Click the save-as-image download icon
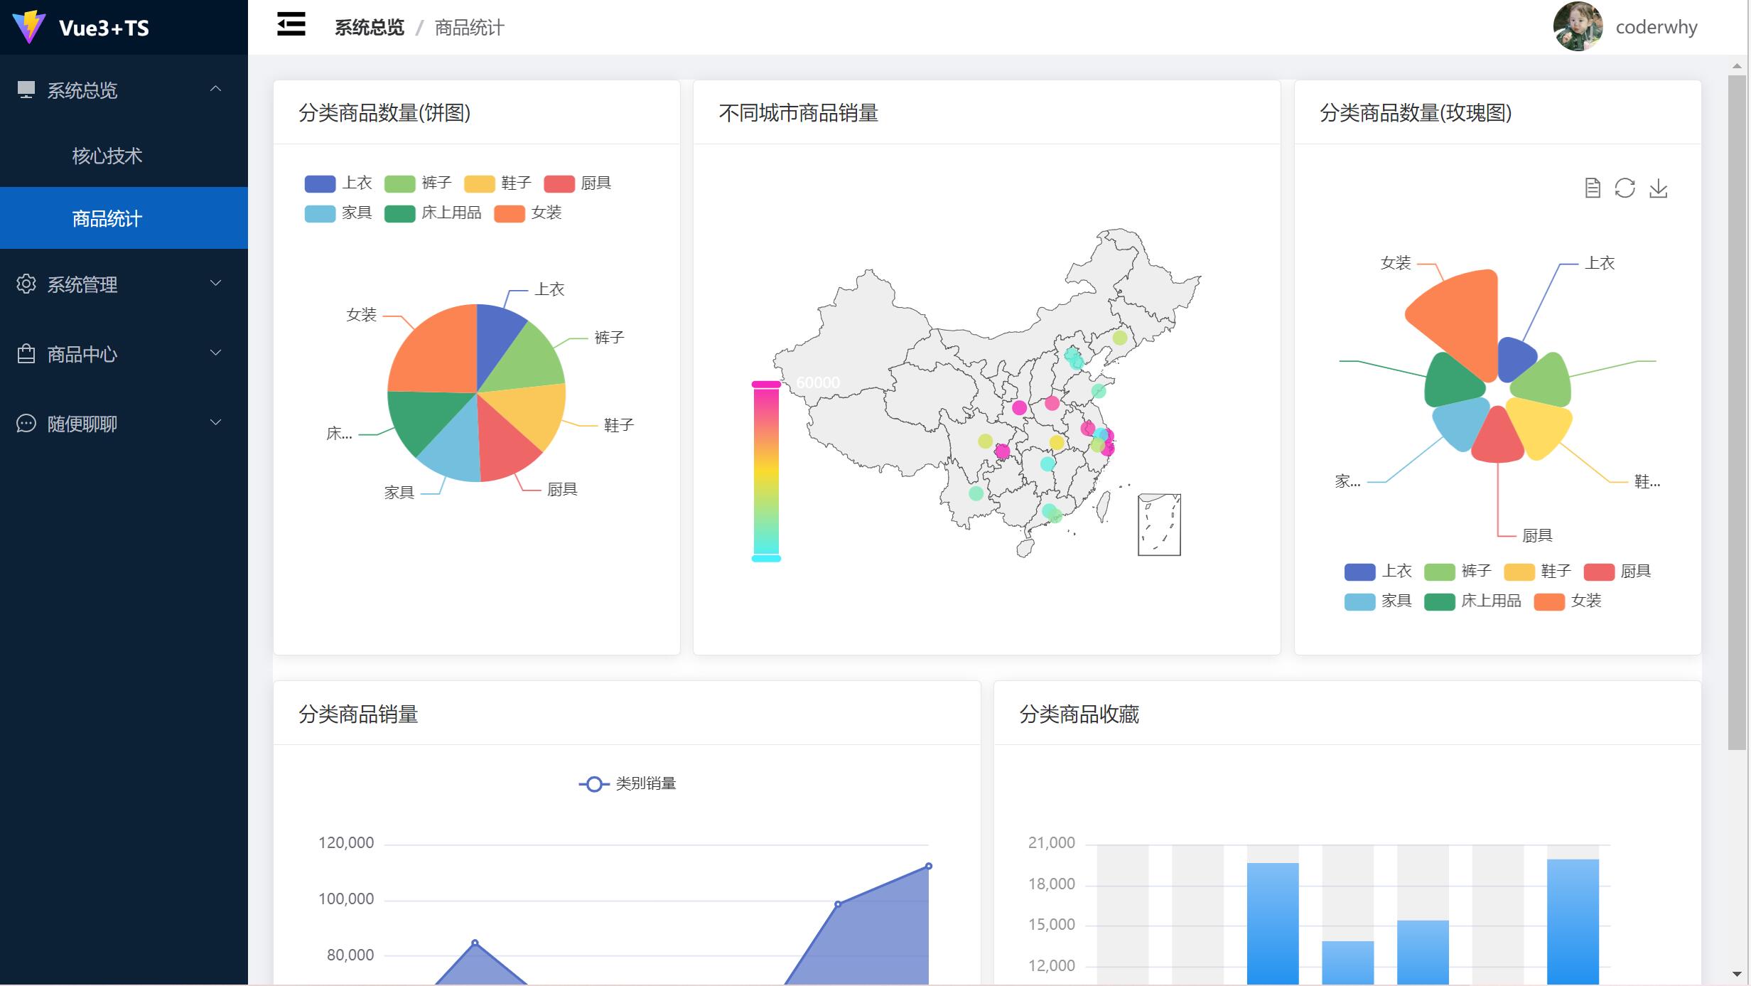Image resolution: width=1751 pixels, height=986 pixels. 1658,188
